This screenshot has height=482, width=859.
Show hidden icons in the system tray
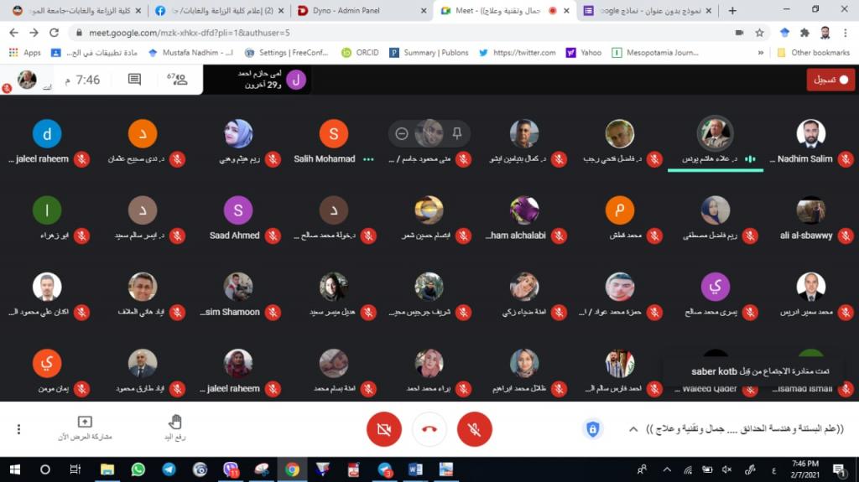coord(667,469)
